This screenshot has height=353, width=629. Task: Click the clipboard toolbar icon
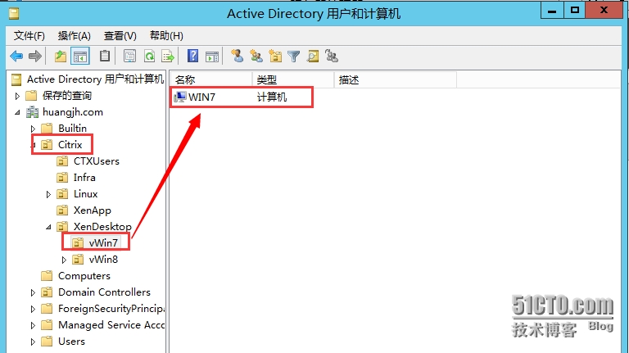tap(105, 57)
